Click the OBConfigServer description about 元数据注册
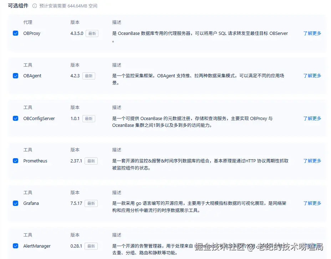 pos(192,122)
